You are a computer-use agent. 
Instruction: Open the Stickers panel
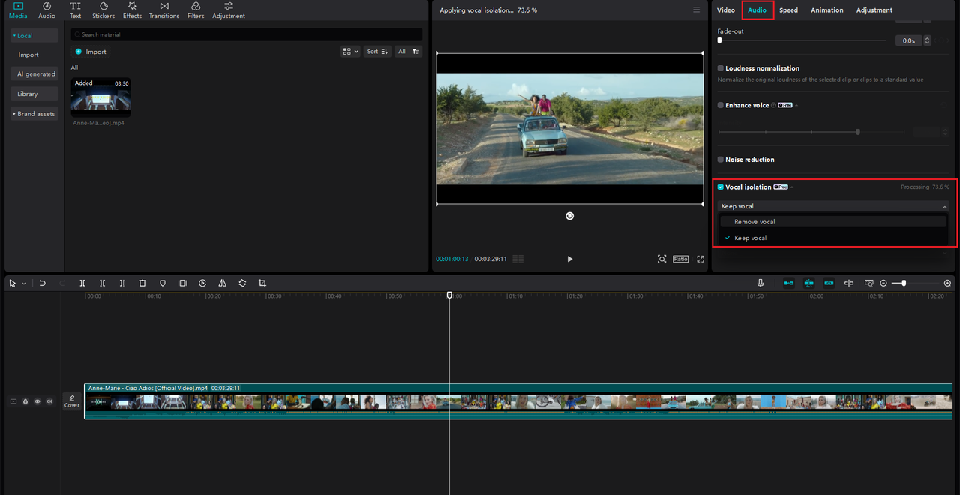click(103, 10)
